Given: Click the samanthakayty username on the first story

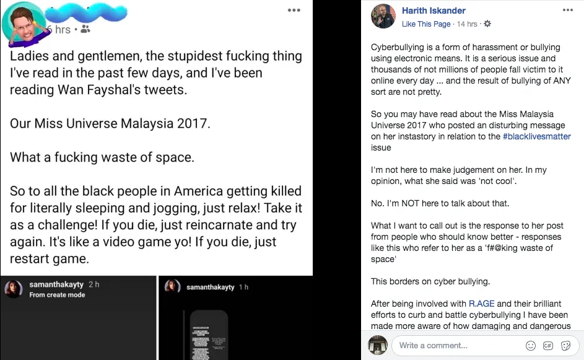Looking at the screenshot, I should (x=55, y=284).
